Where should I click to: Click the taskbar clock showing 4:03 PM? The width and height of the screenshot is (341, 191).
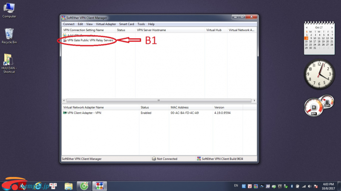point(328,186)
